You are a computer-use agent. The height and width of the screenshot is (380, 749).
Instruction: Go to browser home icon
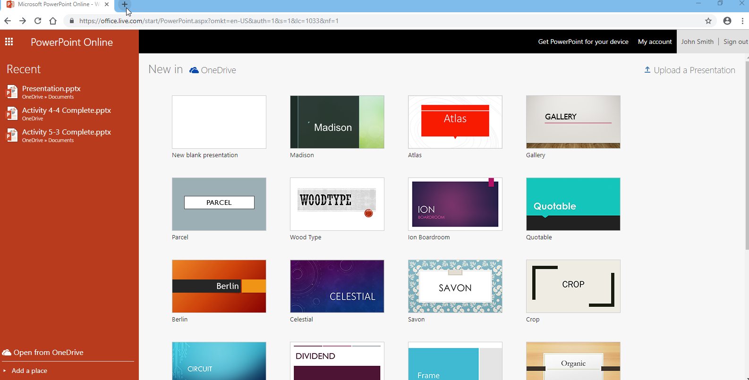(53, 21)
